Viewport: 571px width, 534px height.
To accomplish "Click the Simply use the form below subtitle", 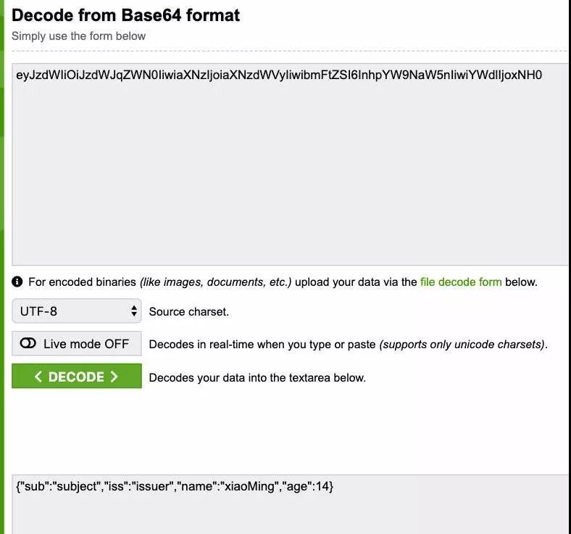I will 79,36.
